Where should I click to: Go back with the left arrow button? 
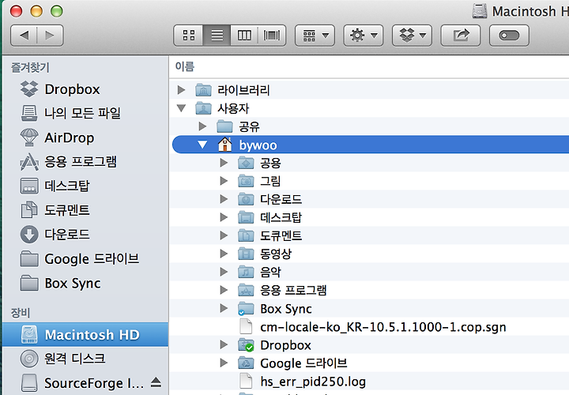[24, 36]
